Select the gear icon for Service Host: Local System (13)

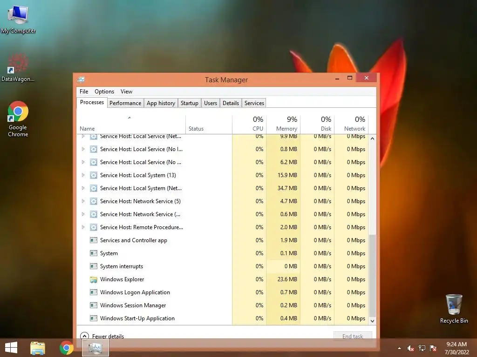pos(93,175)
